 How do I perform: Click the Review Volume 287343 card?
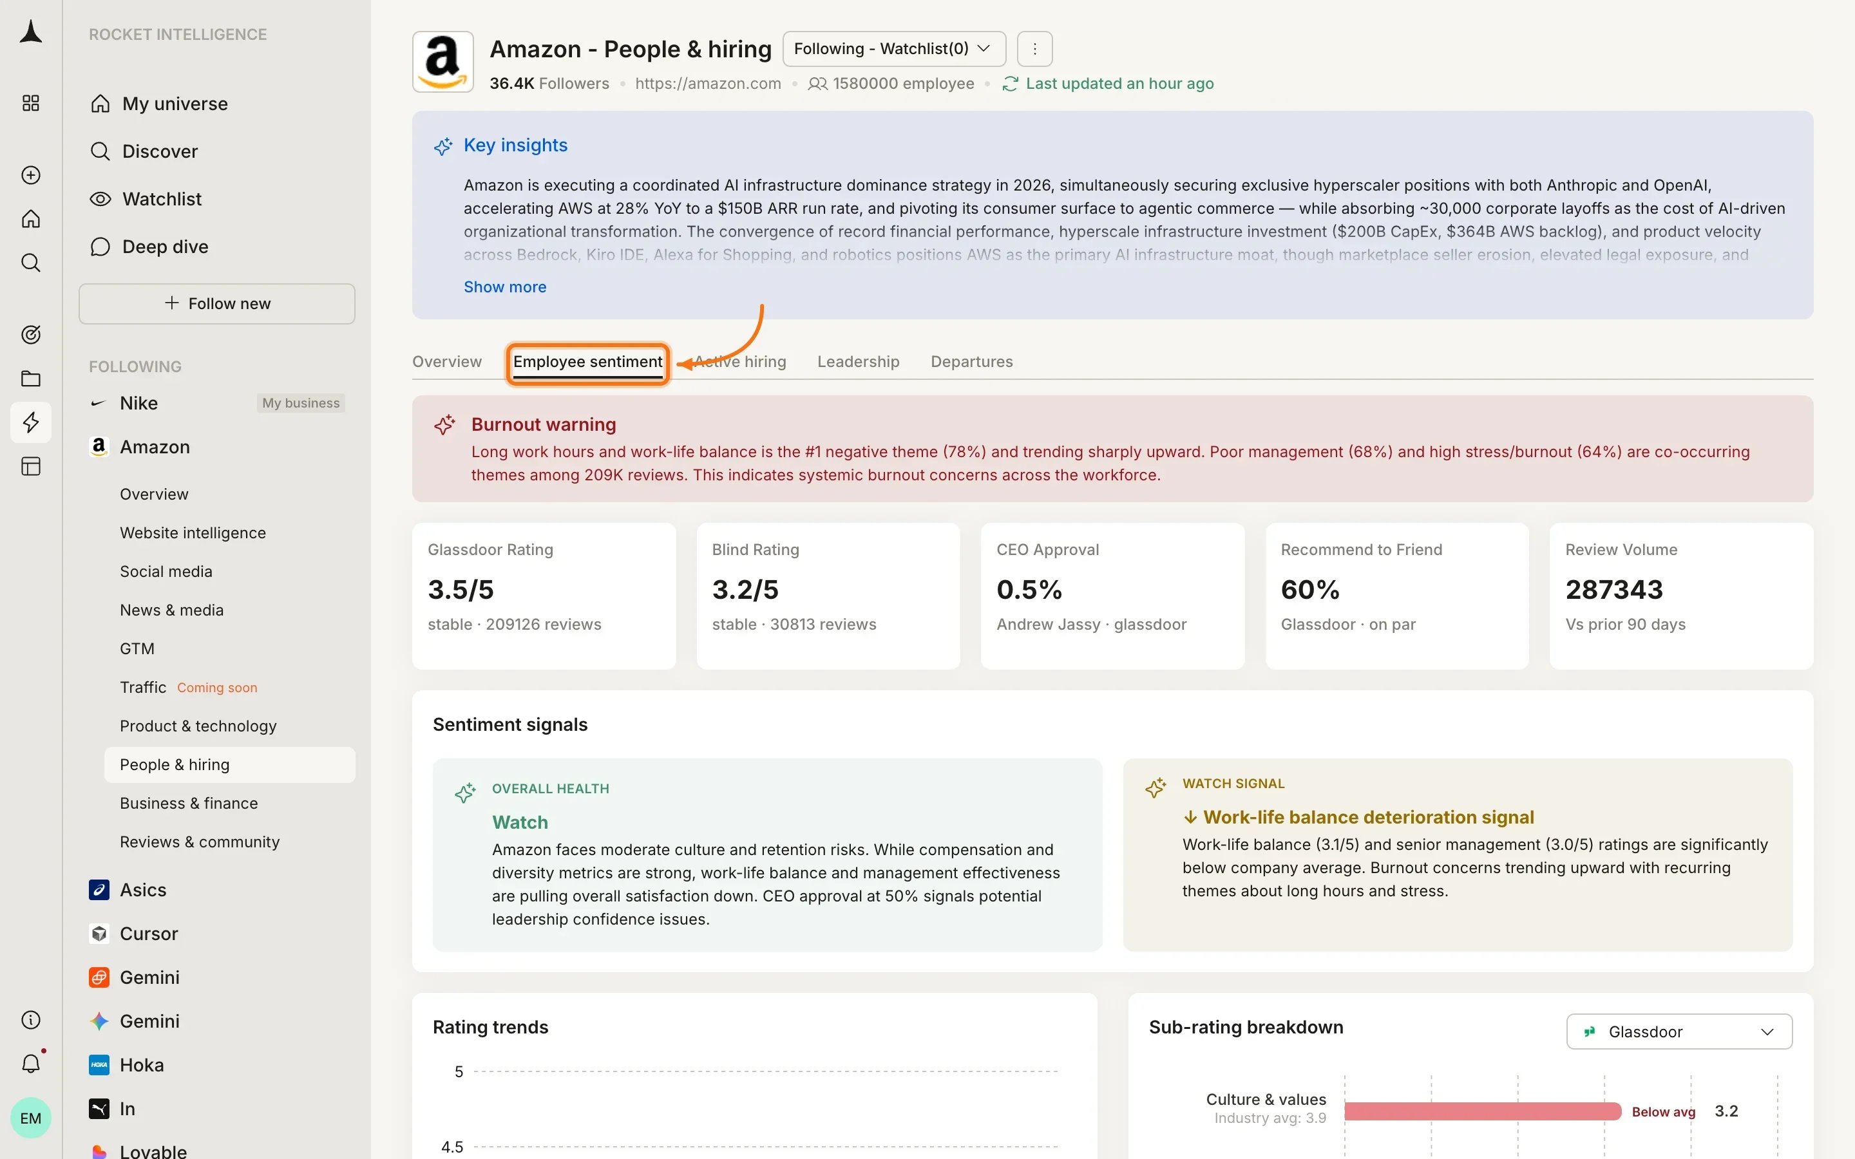[x=1681, y=596]
